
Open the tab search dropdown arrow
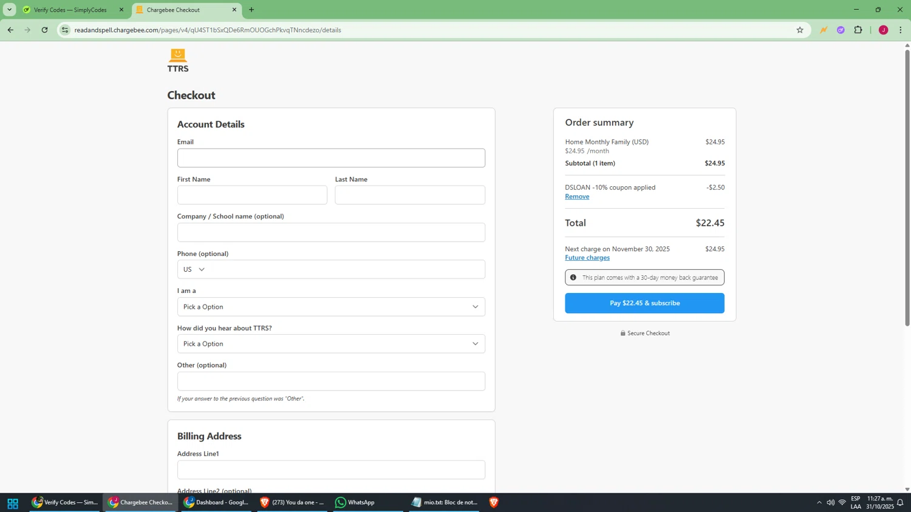[x=9, y=10]
